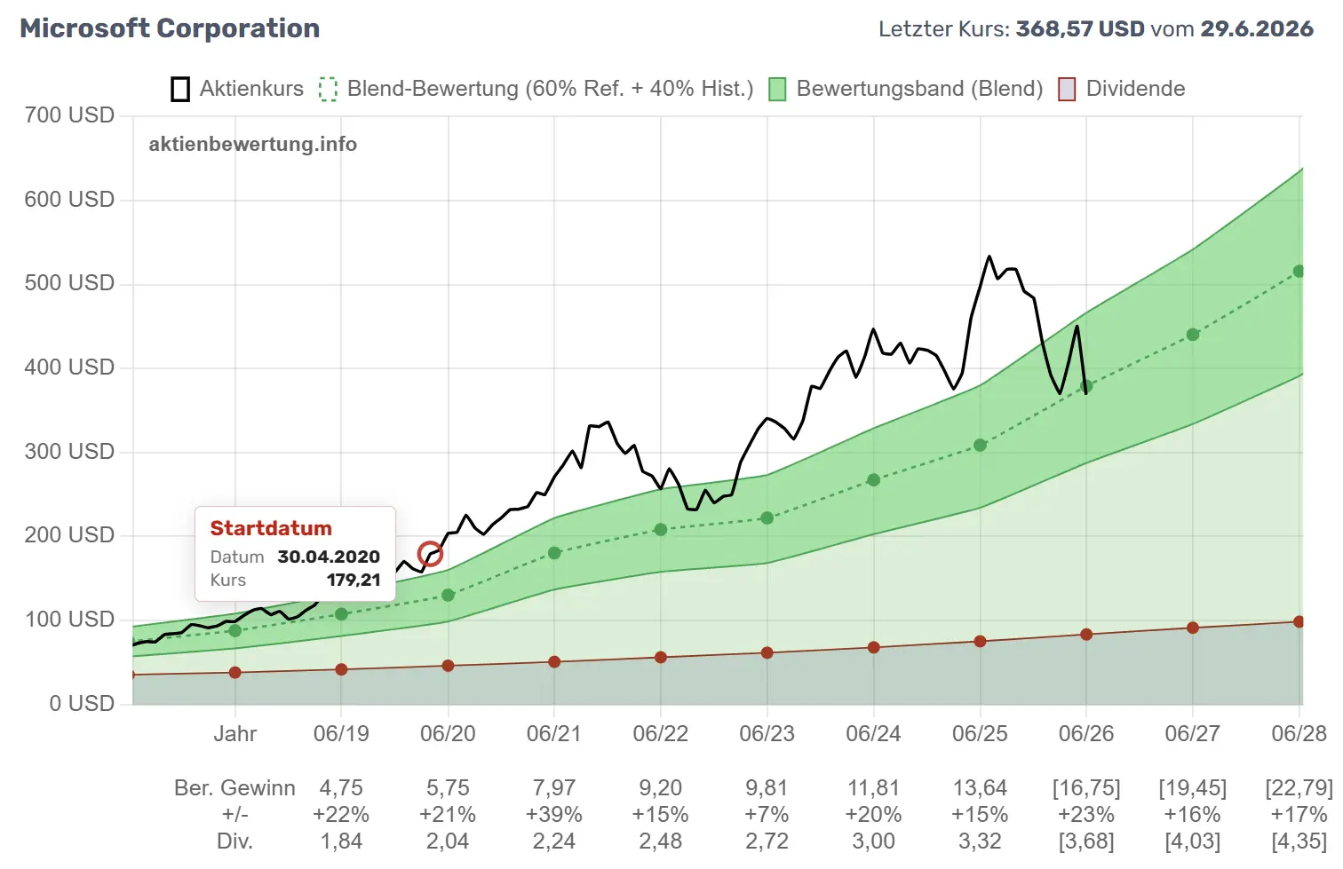Click the 06/21 x-axis label
The width and height of the screenshot is (1343, 869).
pyautogui.click(x=554, y=734)
